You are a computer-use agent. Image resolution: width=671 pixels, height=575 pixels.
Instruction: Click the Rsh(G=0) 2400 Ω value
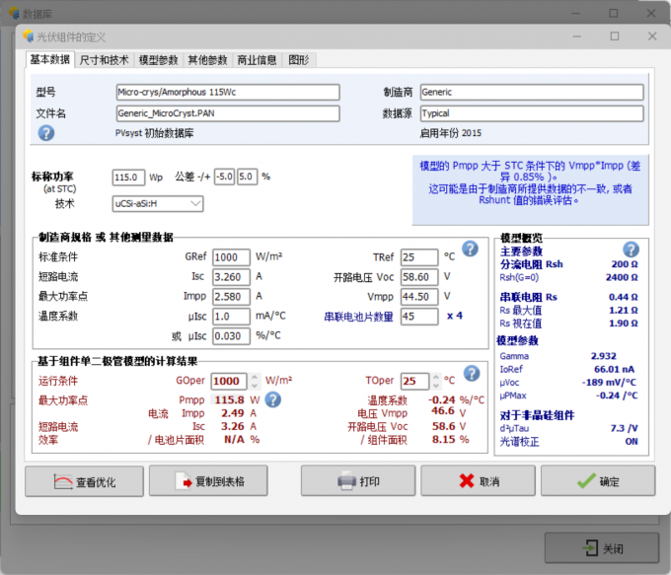(x=622, y=277)
